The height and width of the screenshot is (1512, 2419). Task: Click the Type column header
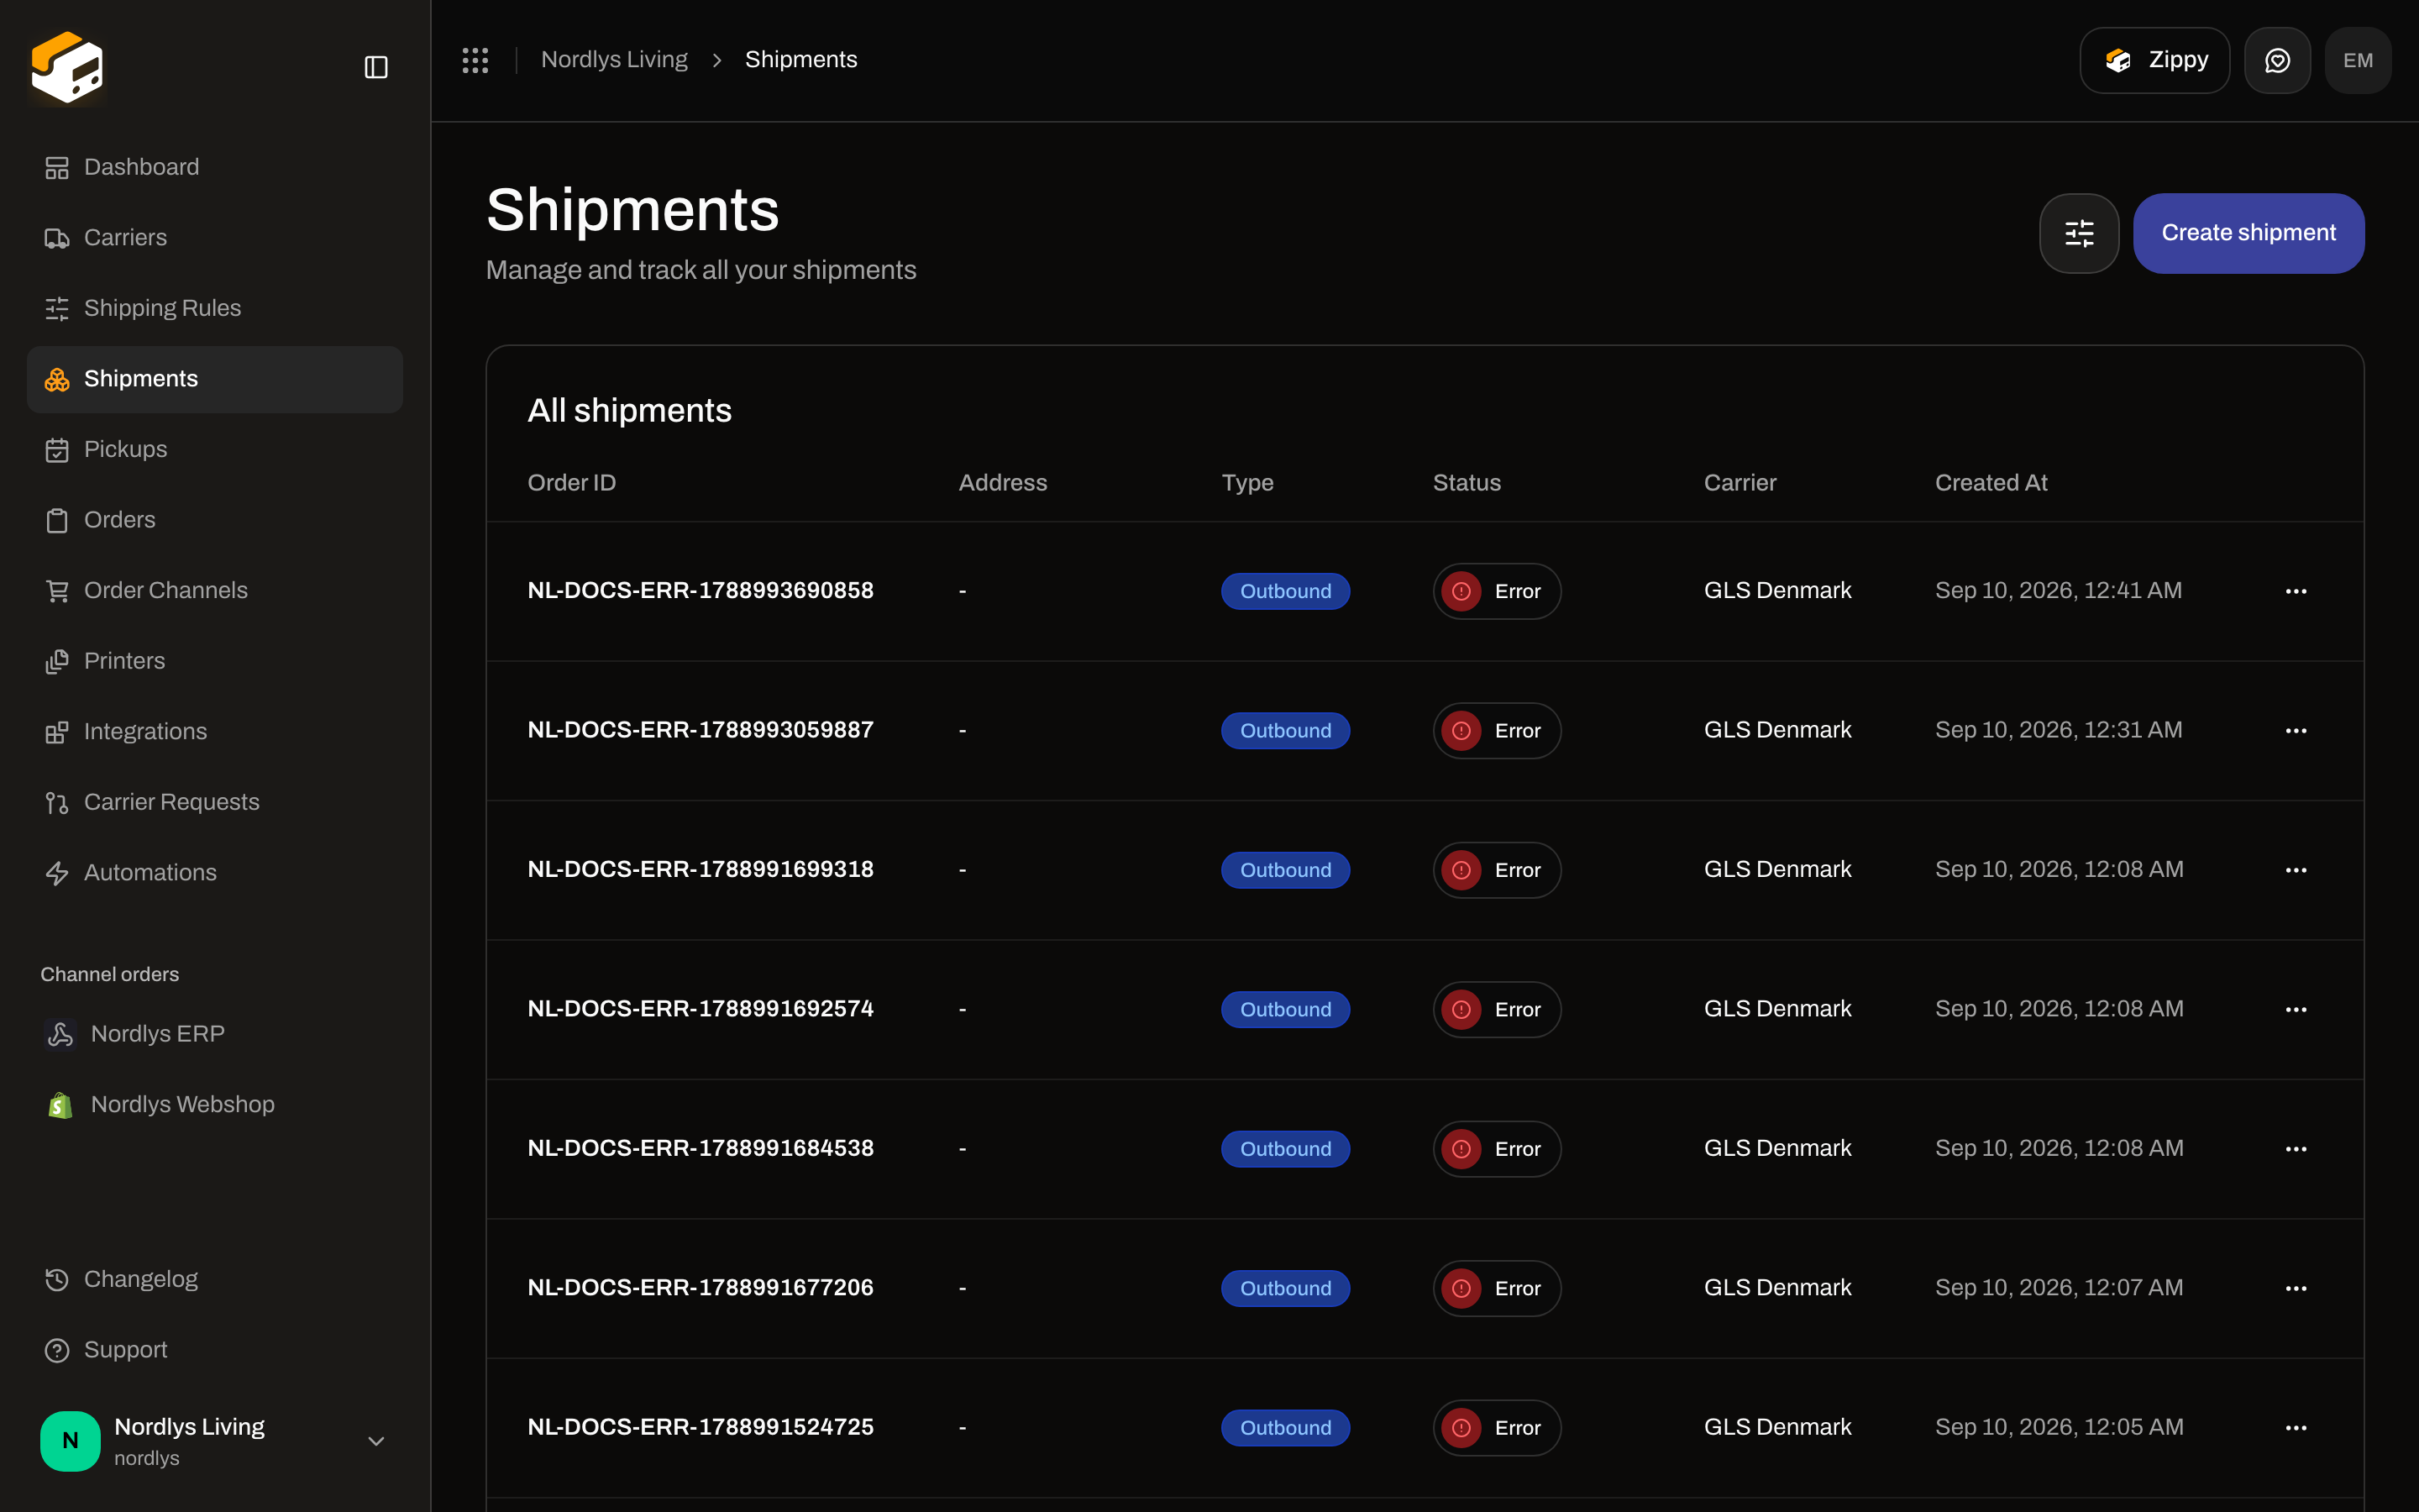(1247, 483)
